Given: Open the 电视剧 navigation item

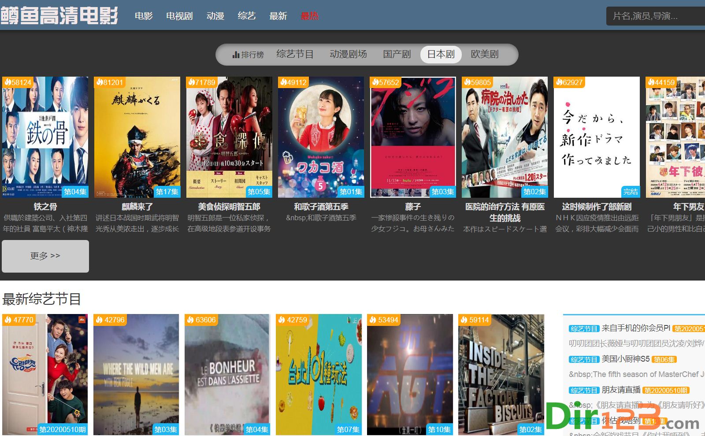Looking at the screenshot, I should [x=179, y=16].
